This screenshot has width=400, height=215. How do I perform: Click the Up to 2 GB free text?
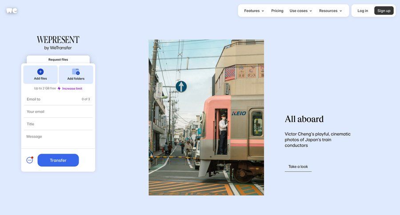(x=45, y=88)
